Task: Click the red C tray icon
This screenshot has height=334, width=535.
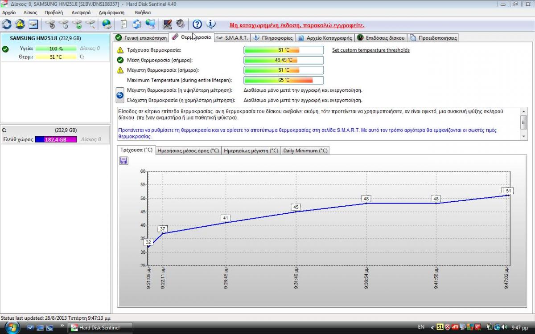Action: pos(478,327)
